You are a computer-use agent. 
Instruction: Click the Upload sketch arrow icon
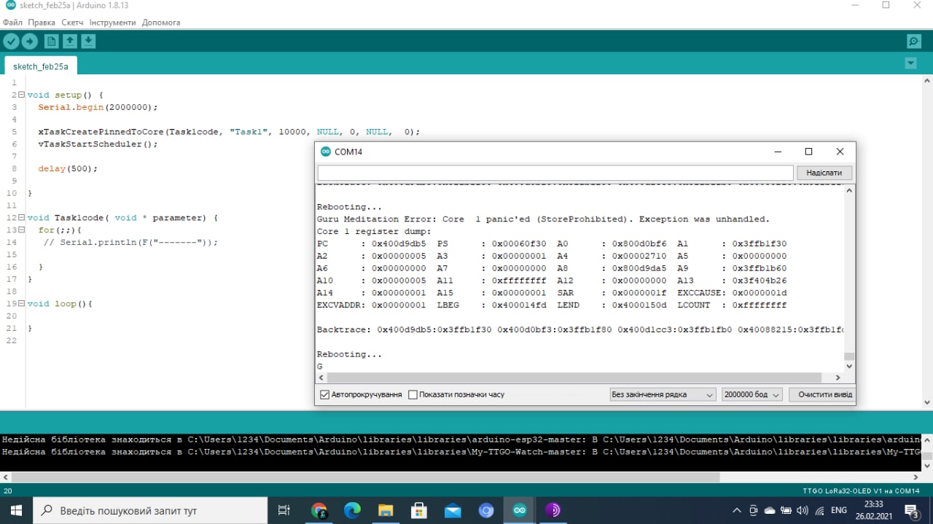(30, 42)
